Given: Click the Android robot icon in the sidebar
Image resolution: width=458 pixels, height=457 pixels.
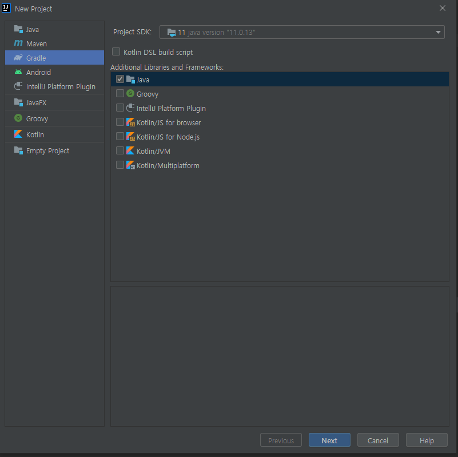Looking at the screenshot, I should tap(18, 72).
